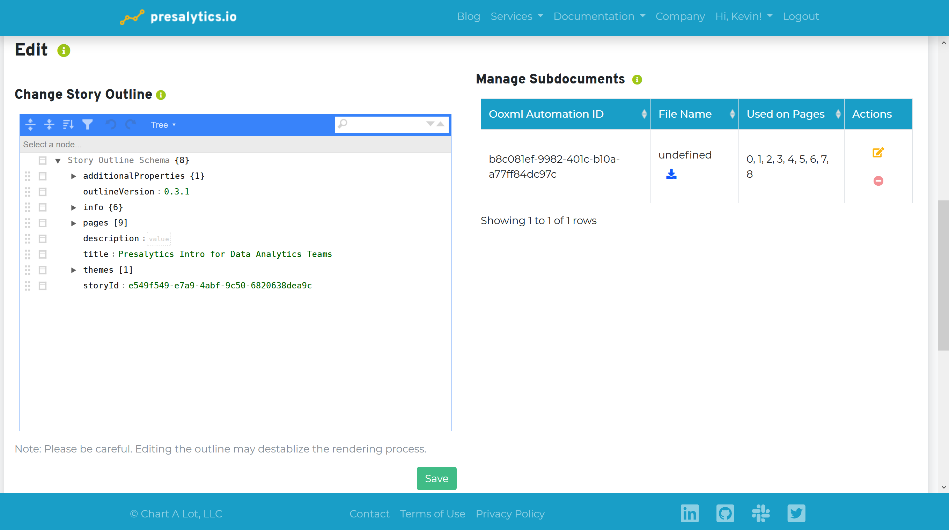The image size is (949, 530).
Task: Click the filter funnel icon in editor
Action: pyautogui.click(x=87, y=125)
